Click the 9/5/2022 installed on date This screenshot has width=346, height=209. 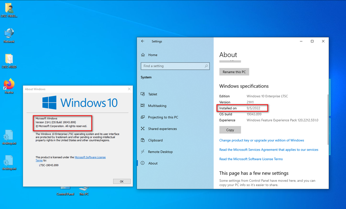tap(253, 108)
